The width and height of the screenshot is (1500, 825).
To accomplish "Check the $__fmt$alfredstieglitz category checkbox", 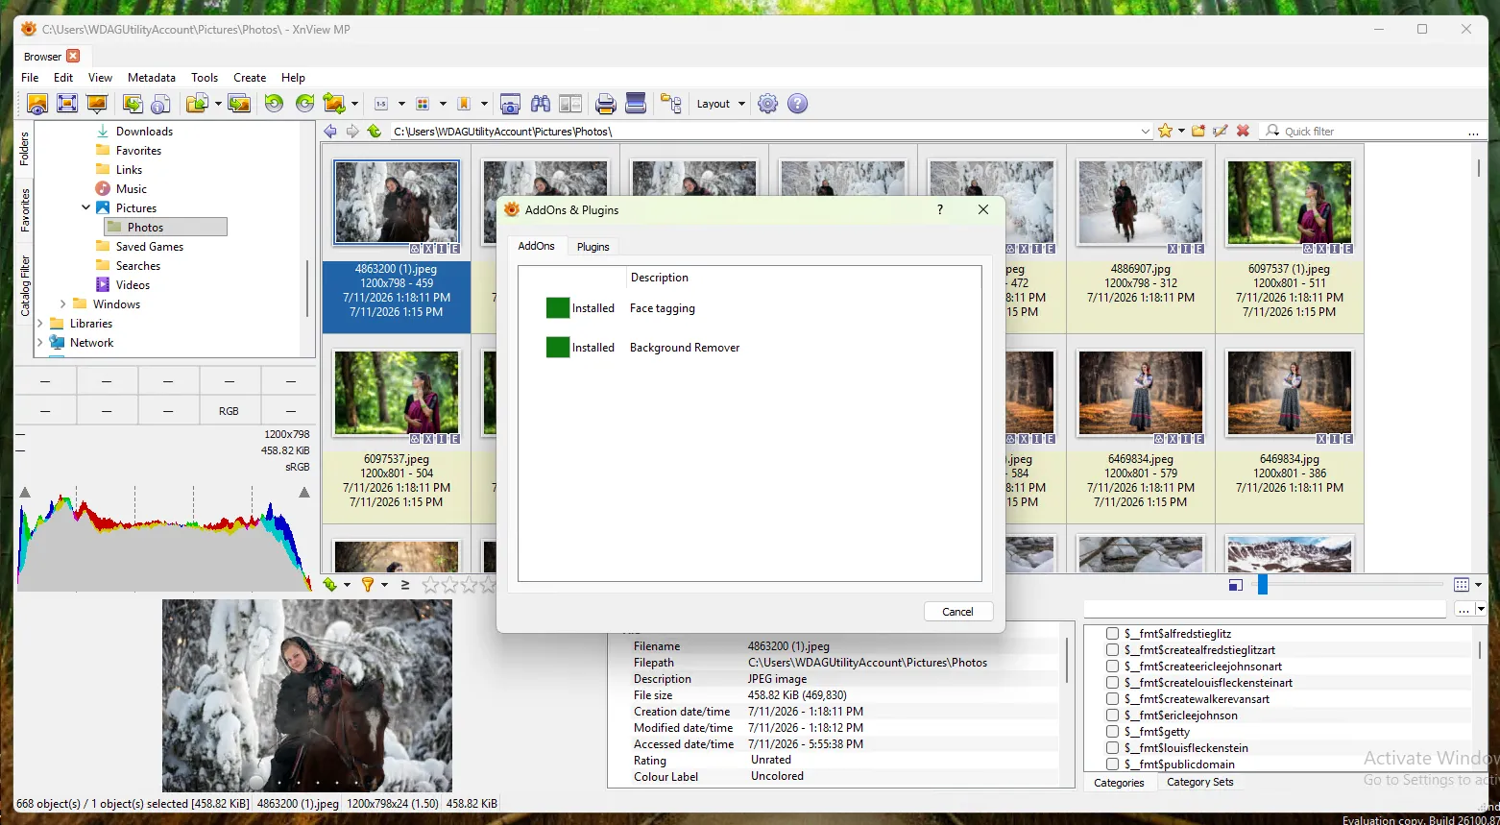I will 1112,634.
